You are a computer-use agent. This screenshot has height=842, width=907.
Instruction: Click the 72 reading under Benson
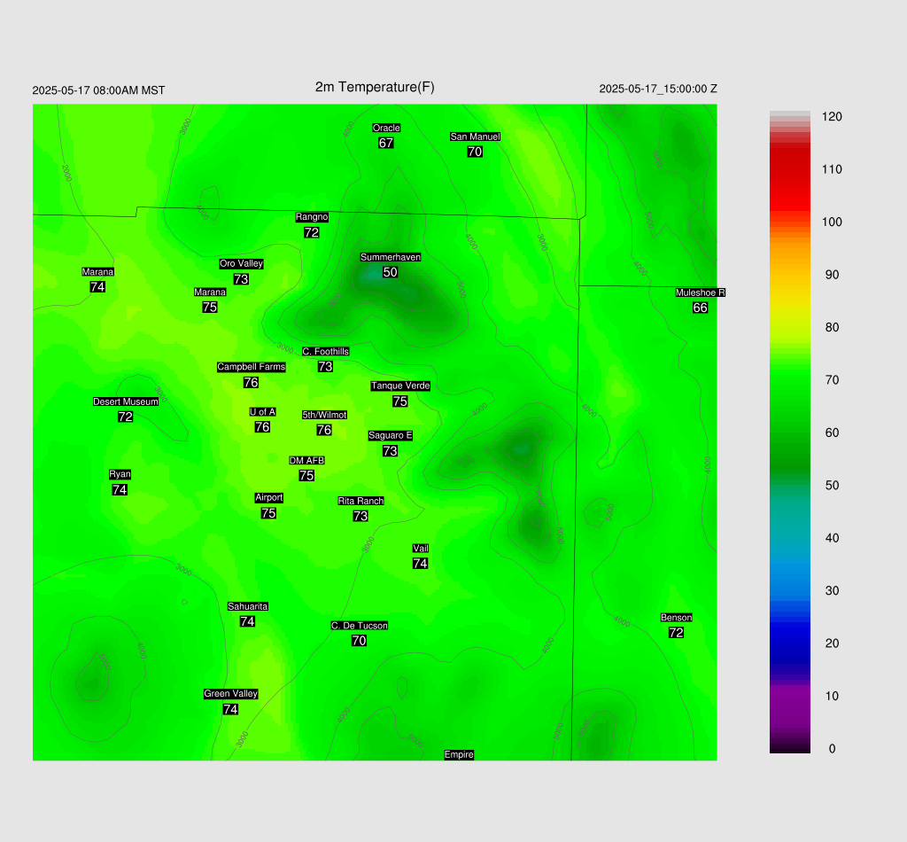(676, 633)
